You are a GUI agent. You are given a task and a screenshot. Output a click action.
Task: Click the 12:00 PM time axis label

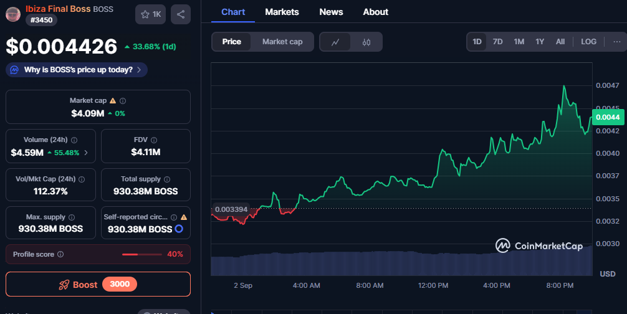pyautogui.click(x=433, y=285)
